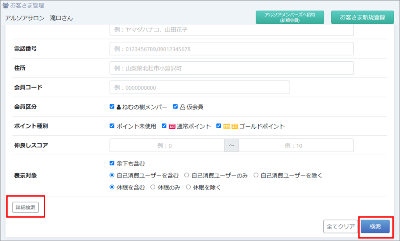Click the 電話番号 input field
The width and height of the screenshot is (400, 241).
[231, 49]
